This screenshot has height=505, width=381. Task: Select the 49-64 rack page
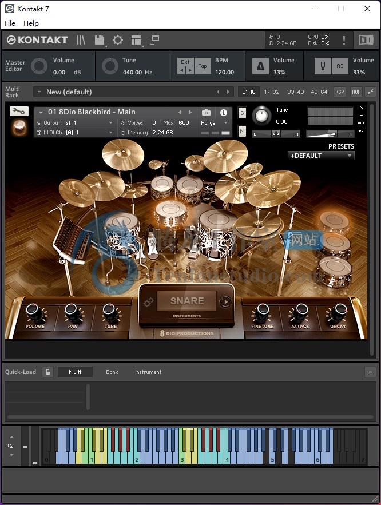click(319, 92)
